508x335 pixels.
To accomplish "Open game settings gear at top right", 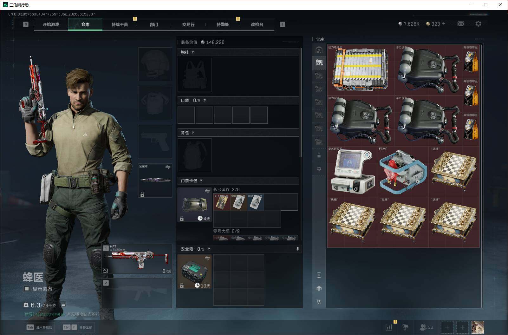I will pyautogui.click(x=478, y=24).
